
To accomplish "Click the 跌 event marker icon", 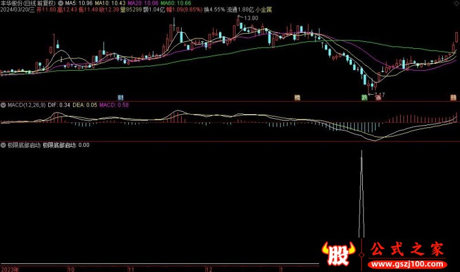I will [365, 97].
